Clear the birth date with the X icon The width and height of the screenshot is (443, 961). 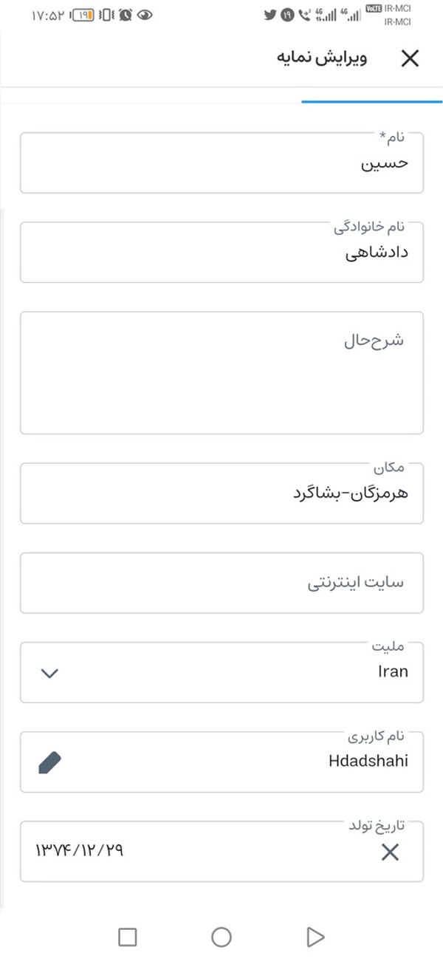(x=390, y=852)
